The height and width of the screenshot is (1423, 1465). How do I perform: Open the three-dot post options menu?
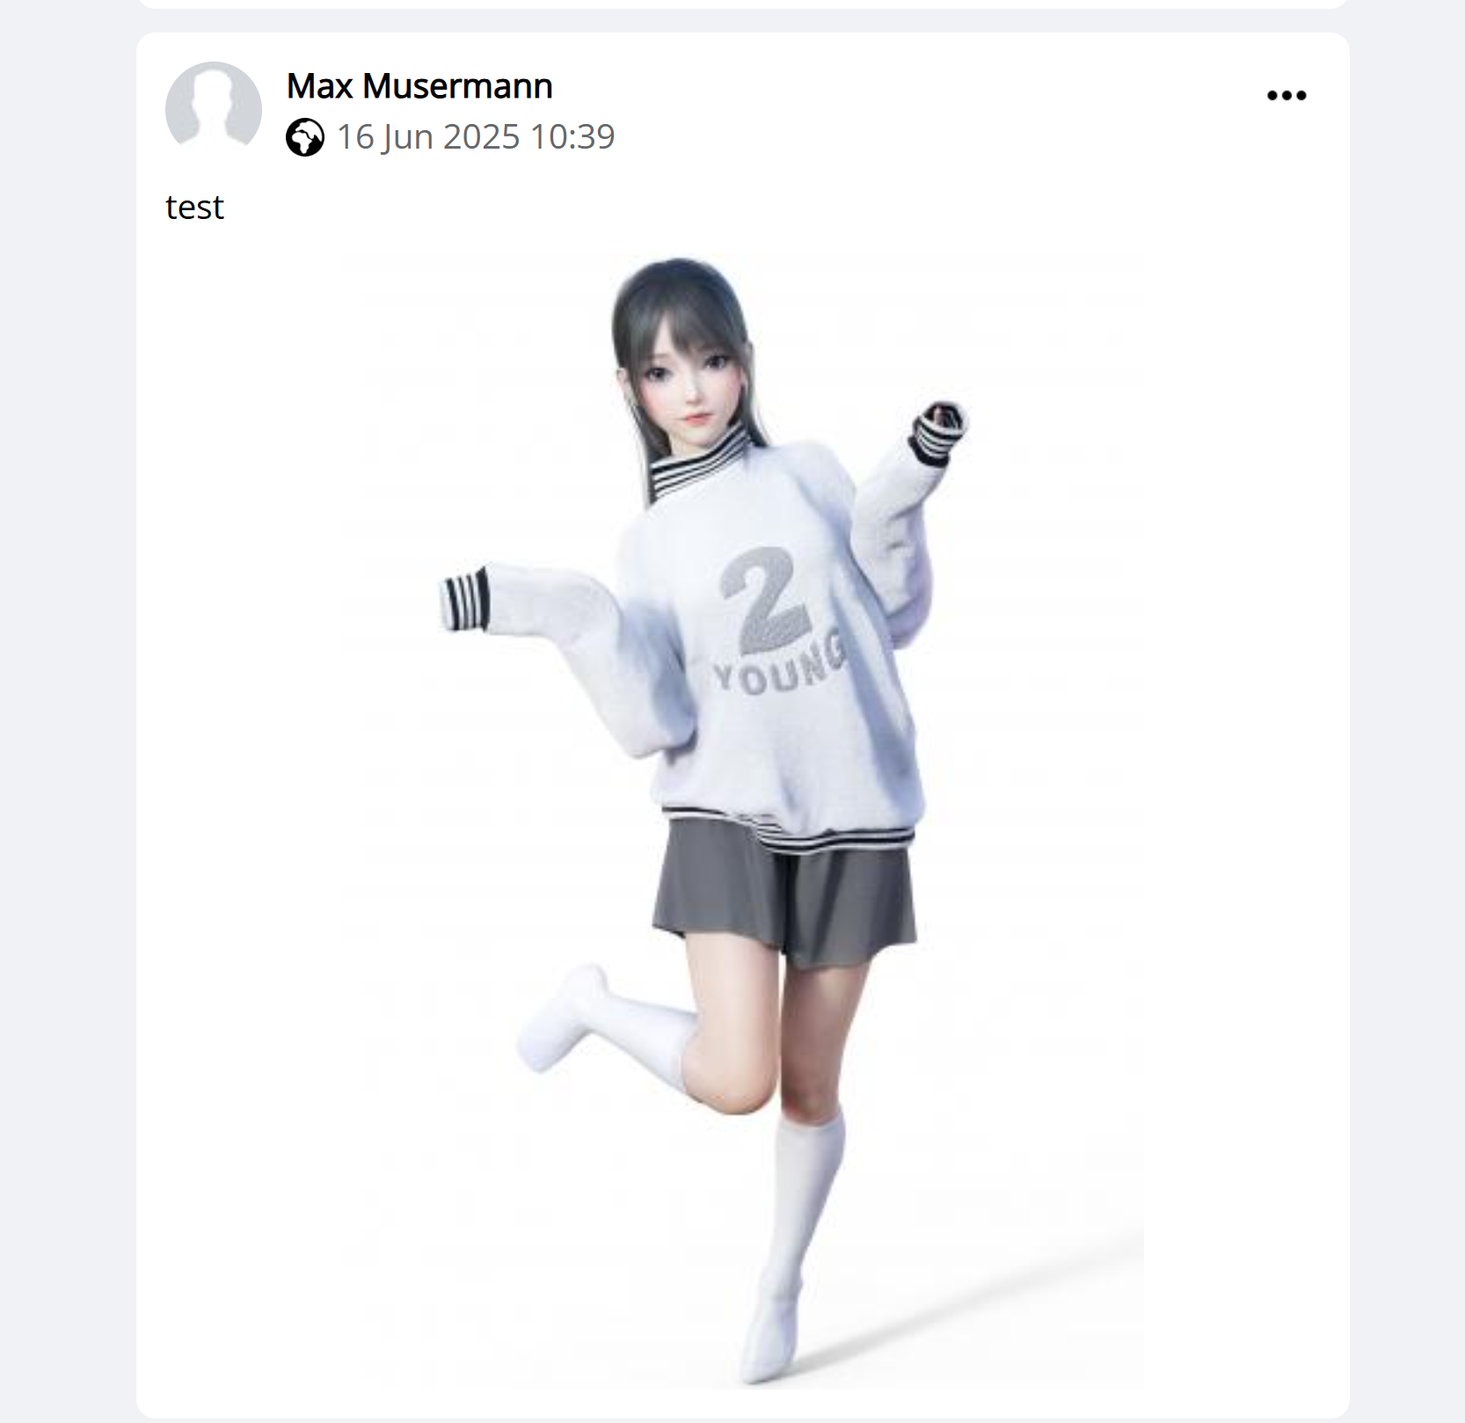(1286, 95)
